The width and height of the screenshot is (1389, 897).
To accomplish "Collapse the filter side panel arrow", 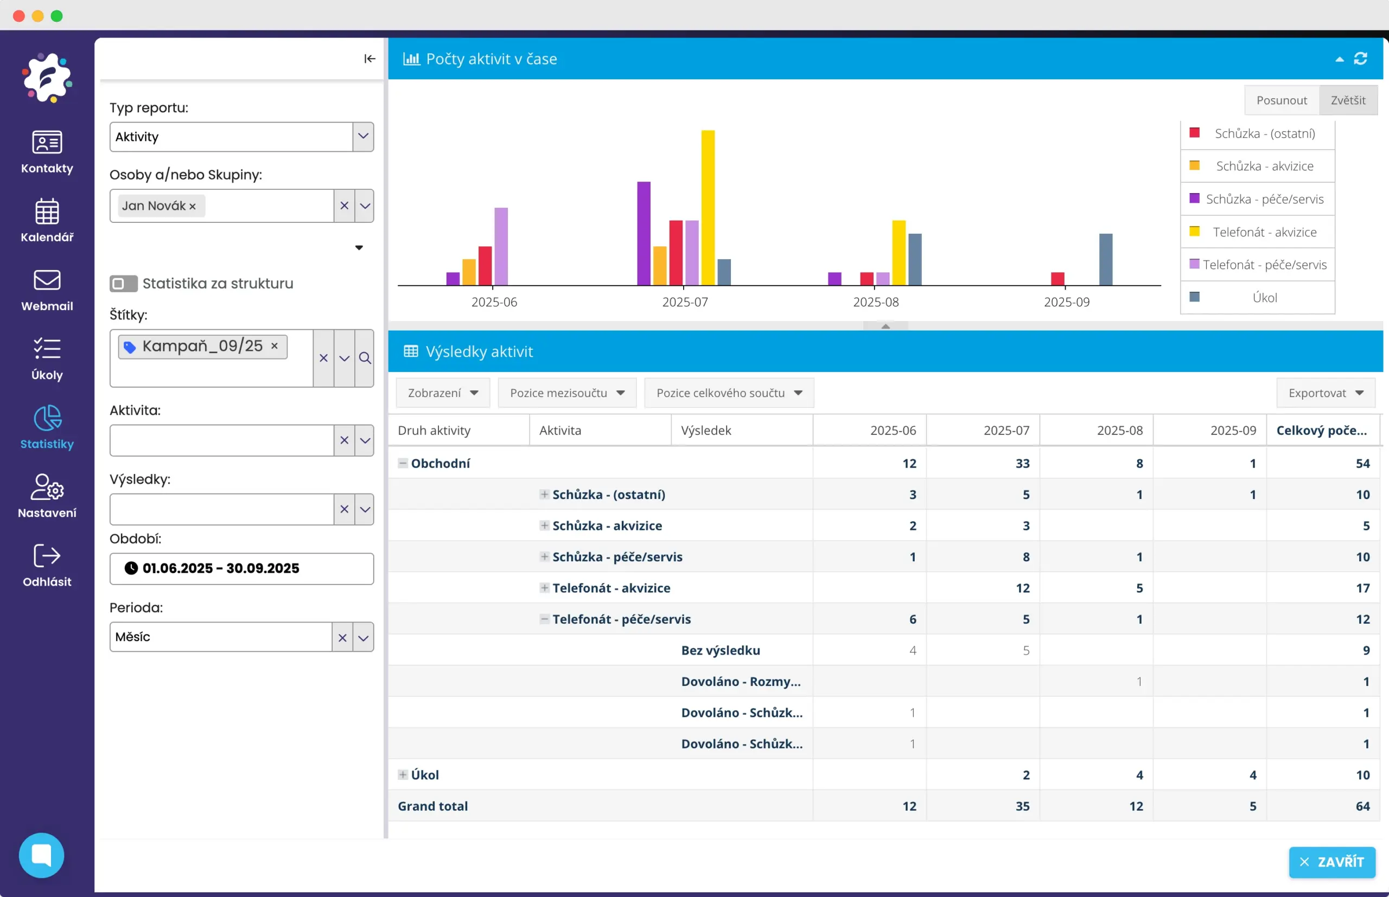I will pos(369,59).
